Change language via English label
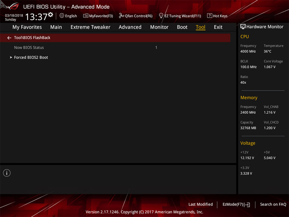Screen dimensions: 289x217 pos(71,16)
